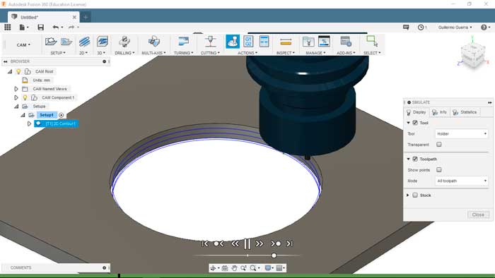Expand the [T1] 2D Contour1 operation
The image size is (495, 278).
click(x=30, y=123)
